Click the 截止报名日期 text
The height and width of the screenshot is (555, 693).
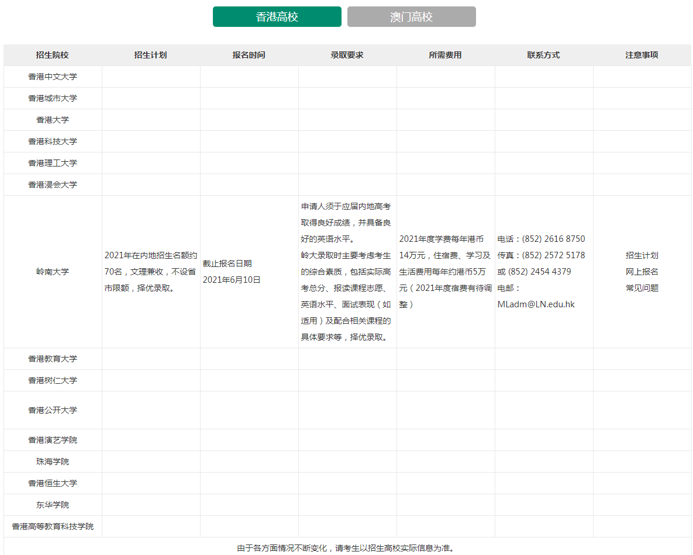coord(227,263)
